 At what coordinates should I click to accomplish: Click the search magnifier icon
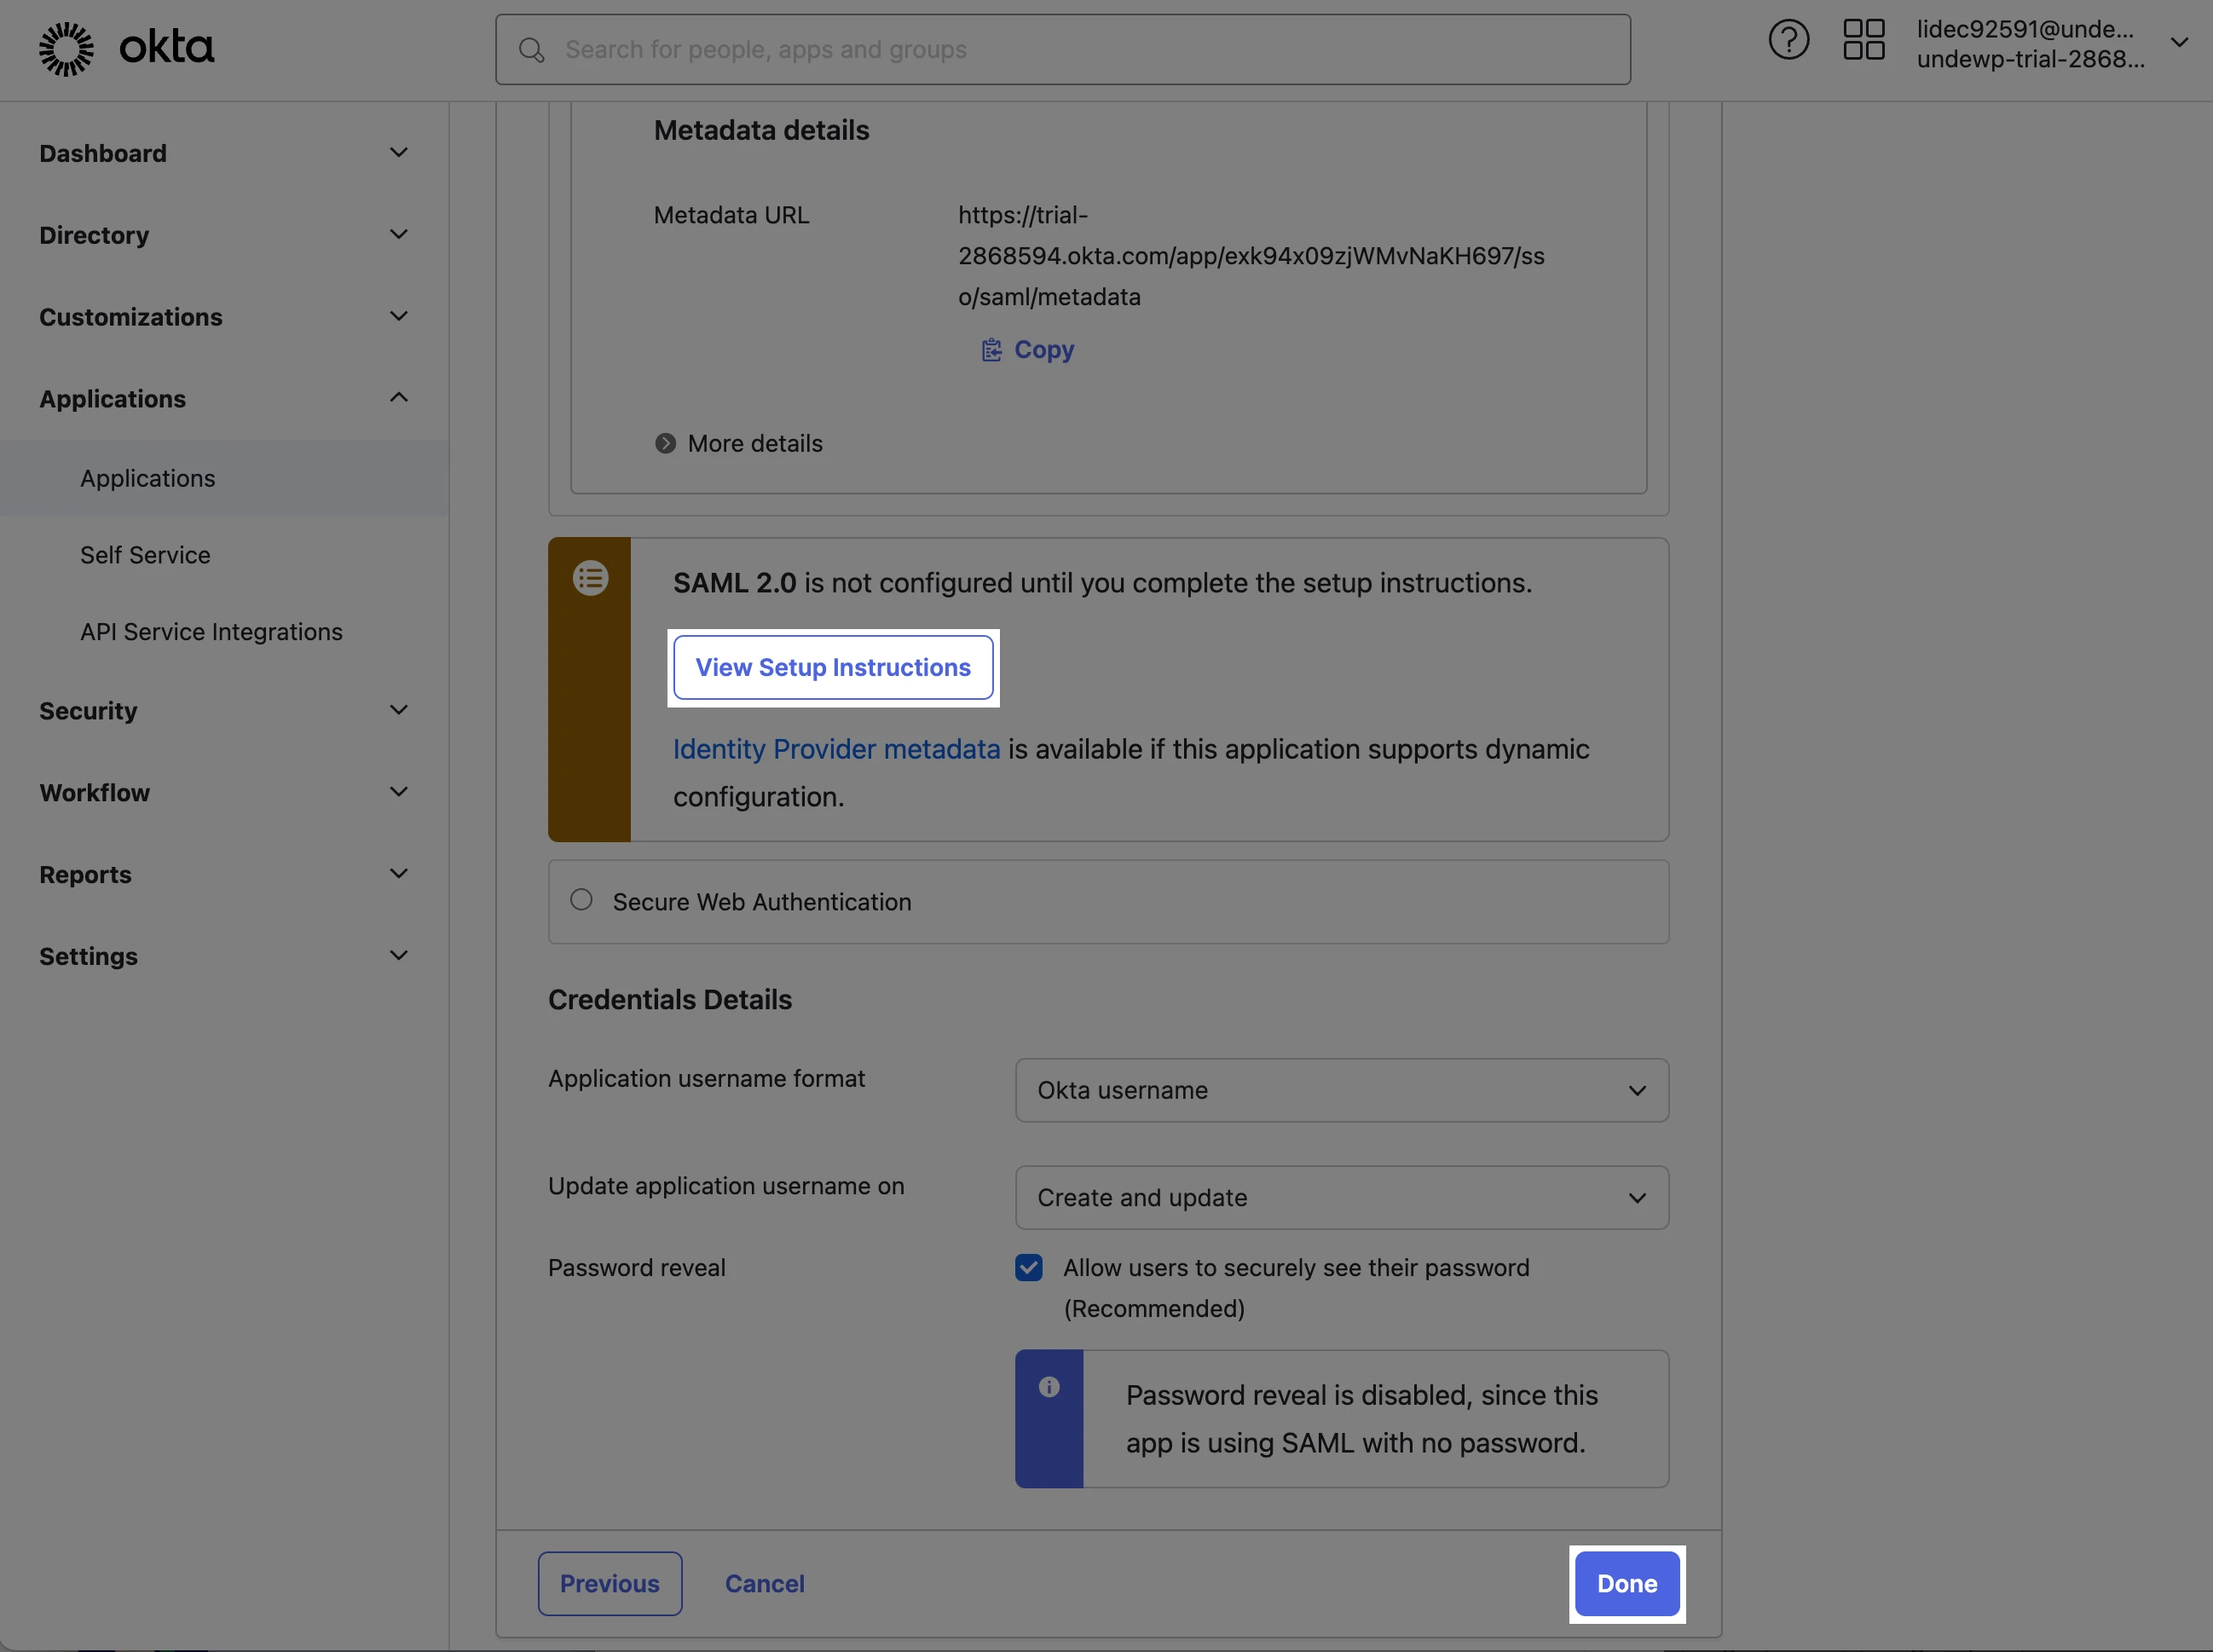pos(532,50)
